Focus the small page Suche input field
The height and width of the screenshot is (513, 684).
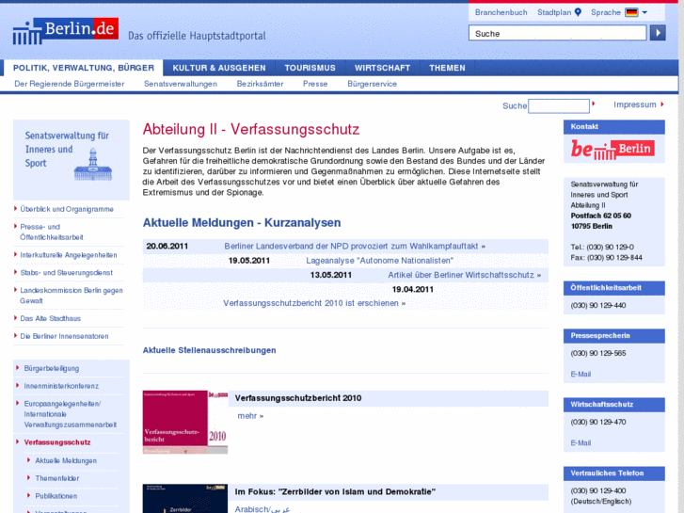tap(559, 105)
